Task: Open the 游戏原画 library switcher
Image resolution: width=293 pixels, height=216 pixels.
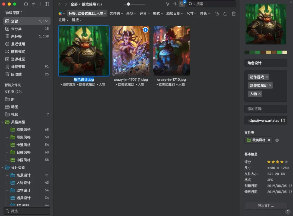Action: coord(14,13)
